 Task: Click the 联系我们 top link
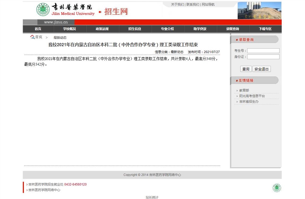coord(193,5)
